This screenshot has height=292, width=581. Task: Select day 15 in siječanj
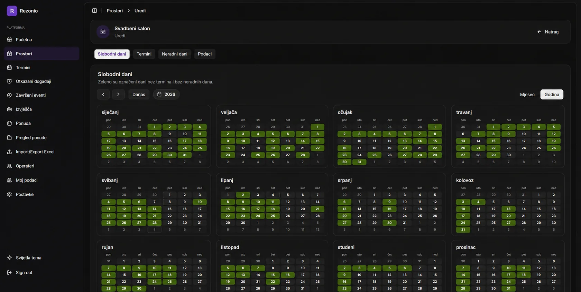[x=155, y=141]
